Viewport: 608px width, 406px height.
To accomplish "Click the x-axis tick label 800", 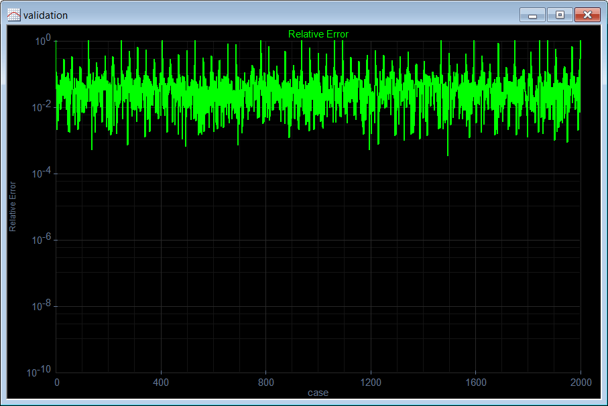I will click(266, 383).
